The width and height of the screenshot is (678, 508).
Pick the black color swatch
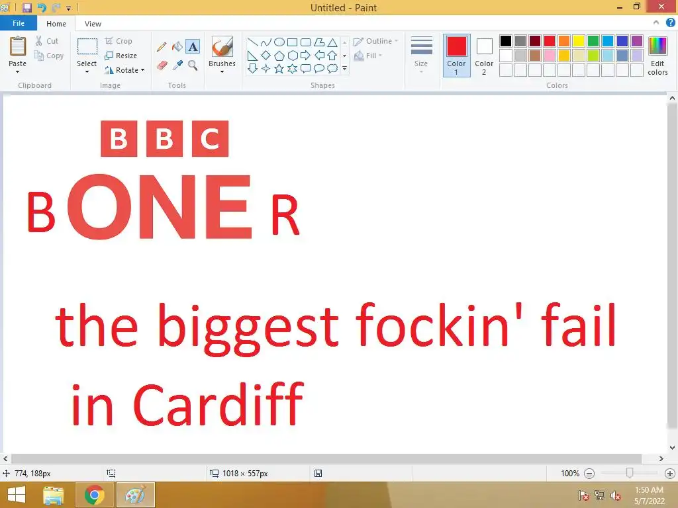tap(505, 41)
